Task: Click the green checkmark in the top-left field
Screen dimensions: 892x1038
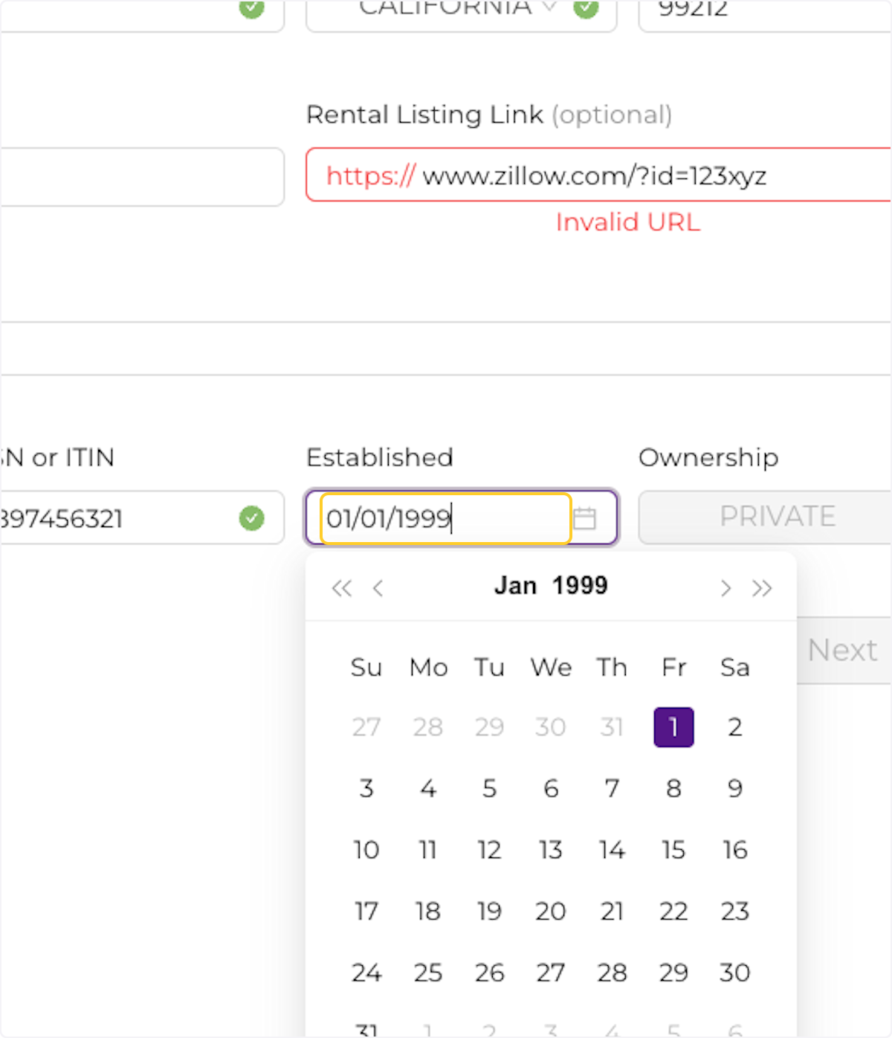Action: pyautogui.click(x=252, y=9)
